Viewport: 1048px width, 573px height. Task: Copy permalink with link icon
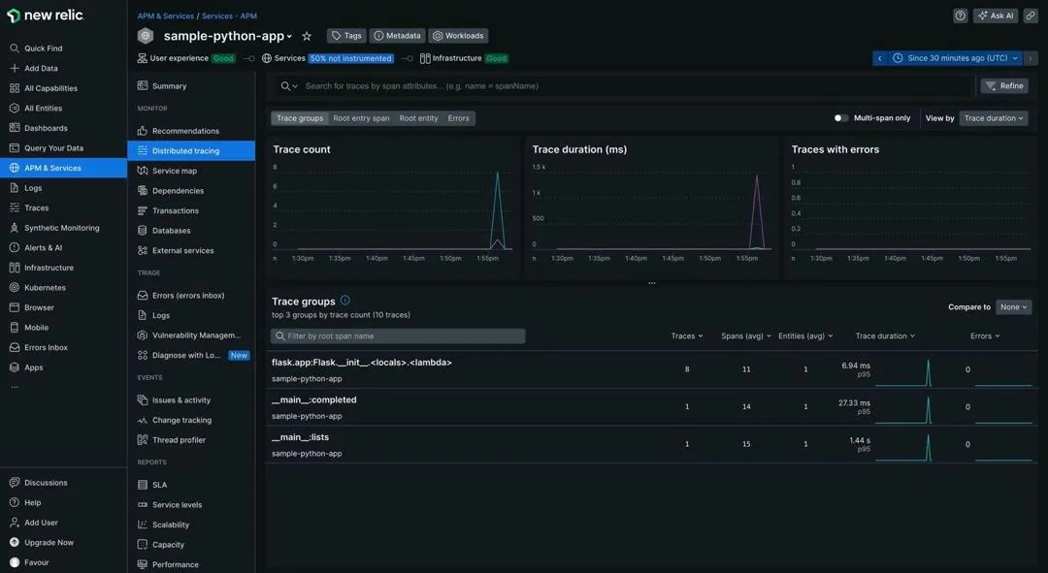click(x=1031, y=16)
